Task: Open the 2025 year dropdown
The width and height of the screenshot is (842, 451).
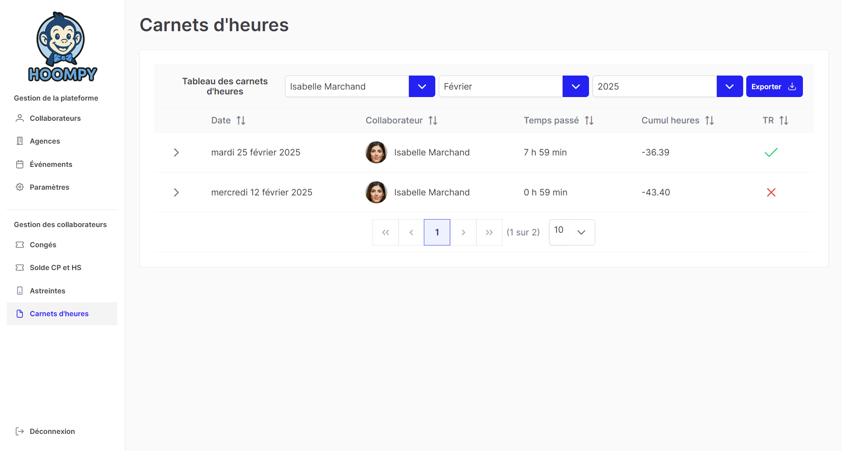Action: [x=729, y=87]
